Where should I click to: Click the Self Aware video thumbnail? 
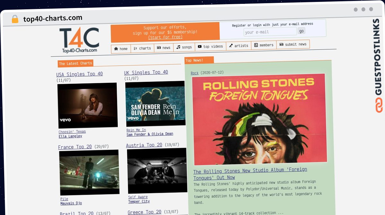157,171
